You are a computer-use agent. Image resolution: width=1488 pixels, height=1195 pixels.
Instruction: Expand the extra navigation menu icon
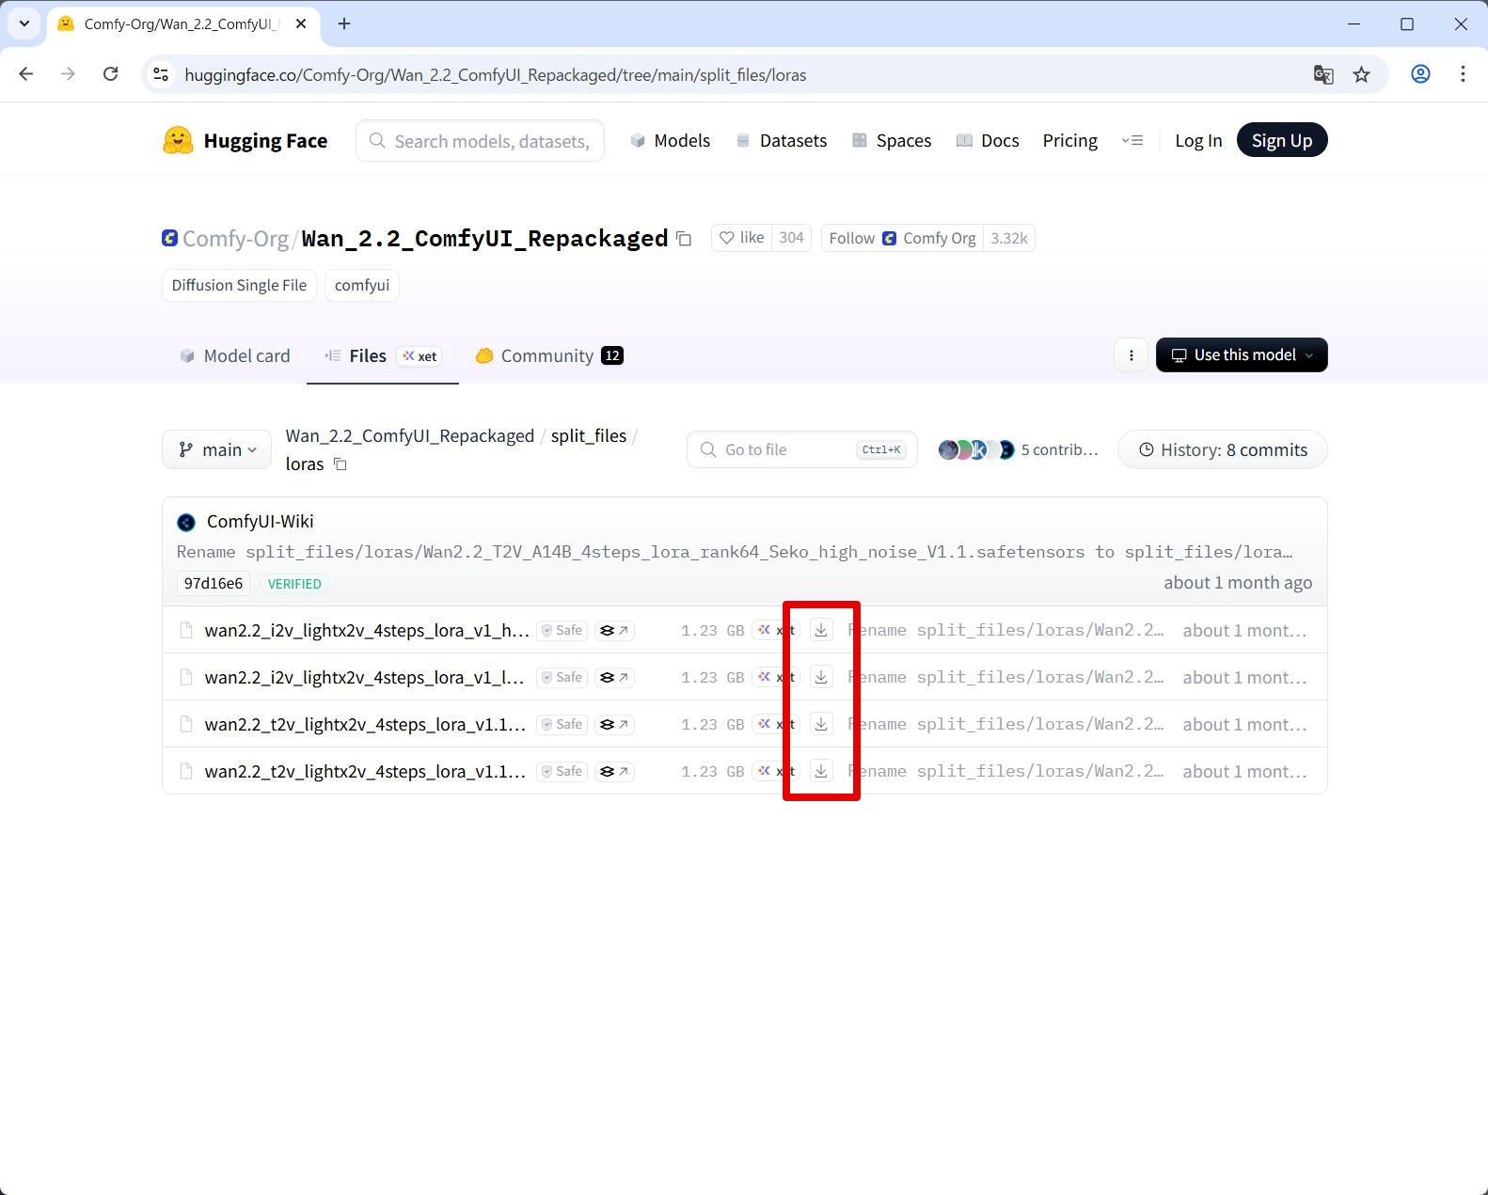pos(1132,140)
